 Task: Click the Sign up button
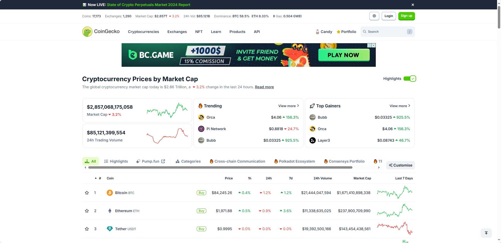coord(406,16)
